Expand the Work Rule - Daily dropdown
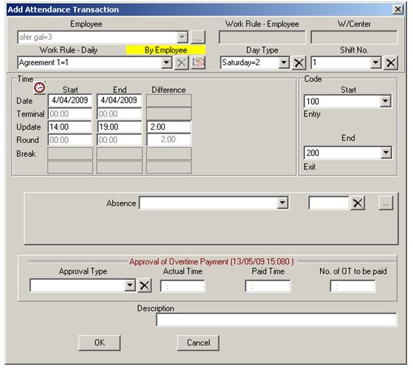 [167, 63]
